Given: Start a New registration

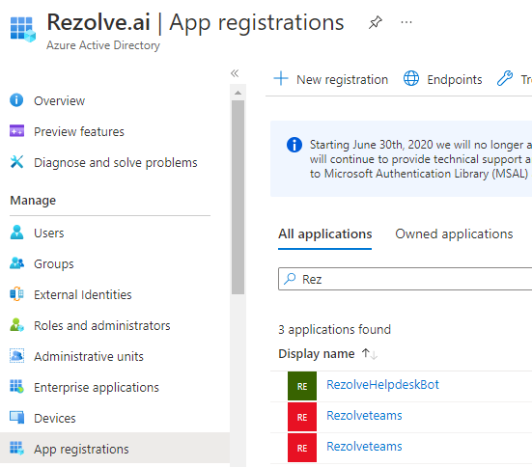Looking at the screenshot, I should point(343,80).
